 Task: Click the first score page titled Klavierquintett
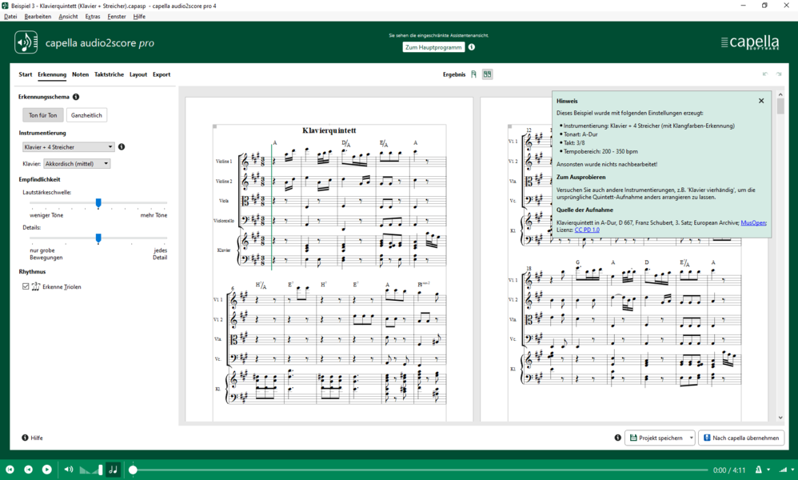(329, 259)
